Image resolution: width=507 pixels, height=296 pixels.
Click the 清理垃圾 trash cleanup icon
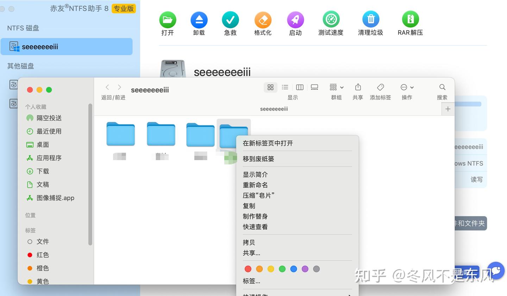click(x=371, y=19)
